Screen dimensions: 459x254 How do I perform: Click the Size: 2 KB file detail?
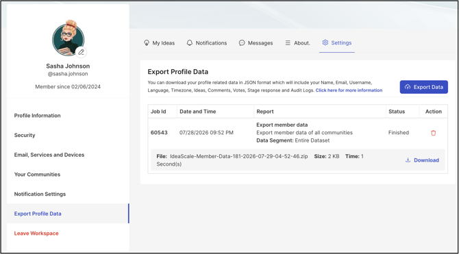point(327,156)
